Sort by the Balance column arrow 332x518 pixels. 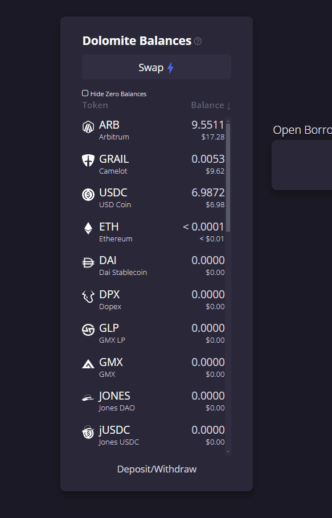pos(228,106)
